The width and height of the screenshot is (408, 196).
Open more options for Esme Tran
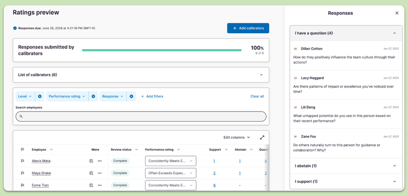(100, 185)
